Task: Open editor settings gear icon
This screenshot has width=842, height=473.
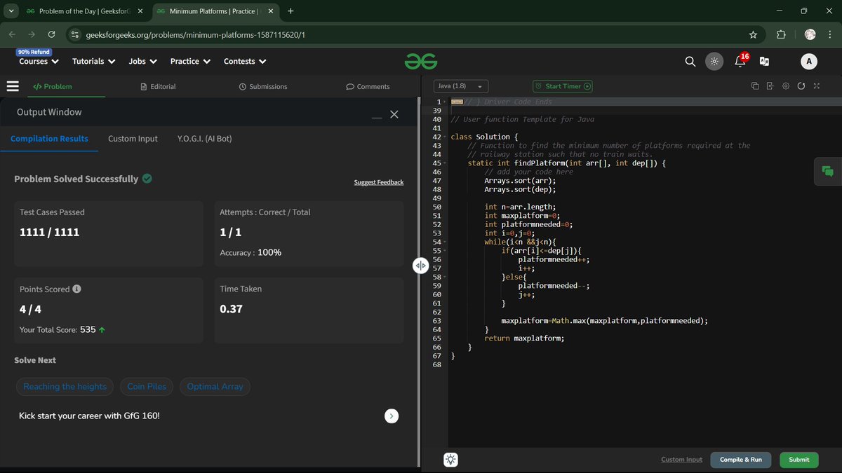Action: (x=785, y=86)
